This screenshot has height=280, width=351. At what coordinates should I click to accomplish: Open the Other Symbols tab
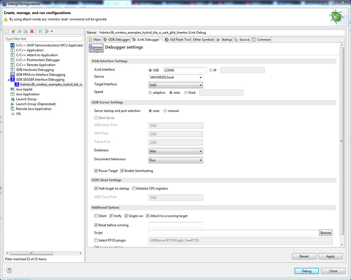coord(203,40)
